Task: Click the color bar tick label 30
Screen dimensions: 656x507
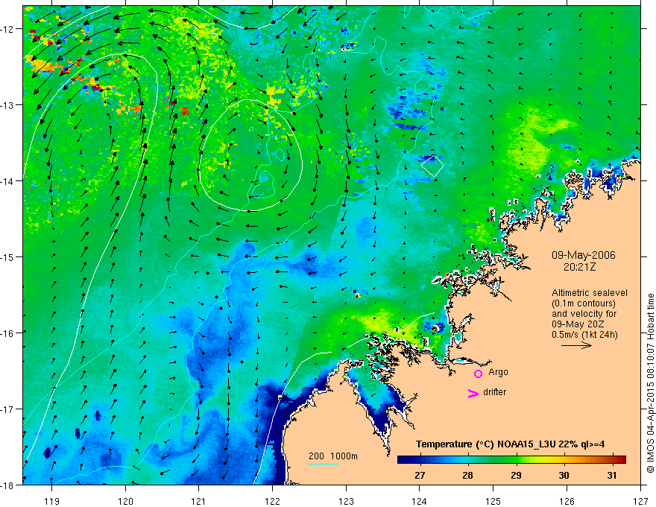Action: point(564,475)
